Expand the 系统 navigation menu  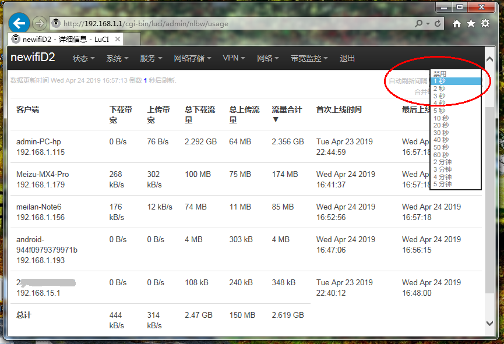tap(117, 59)
